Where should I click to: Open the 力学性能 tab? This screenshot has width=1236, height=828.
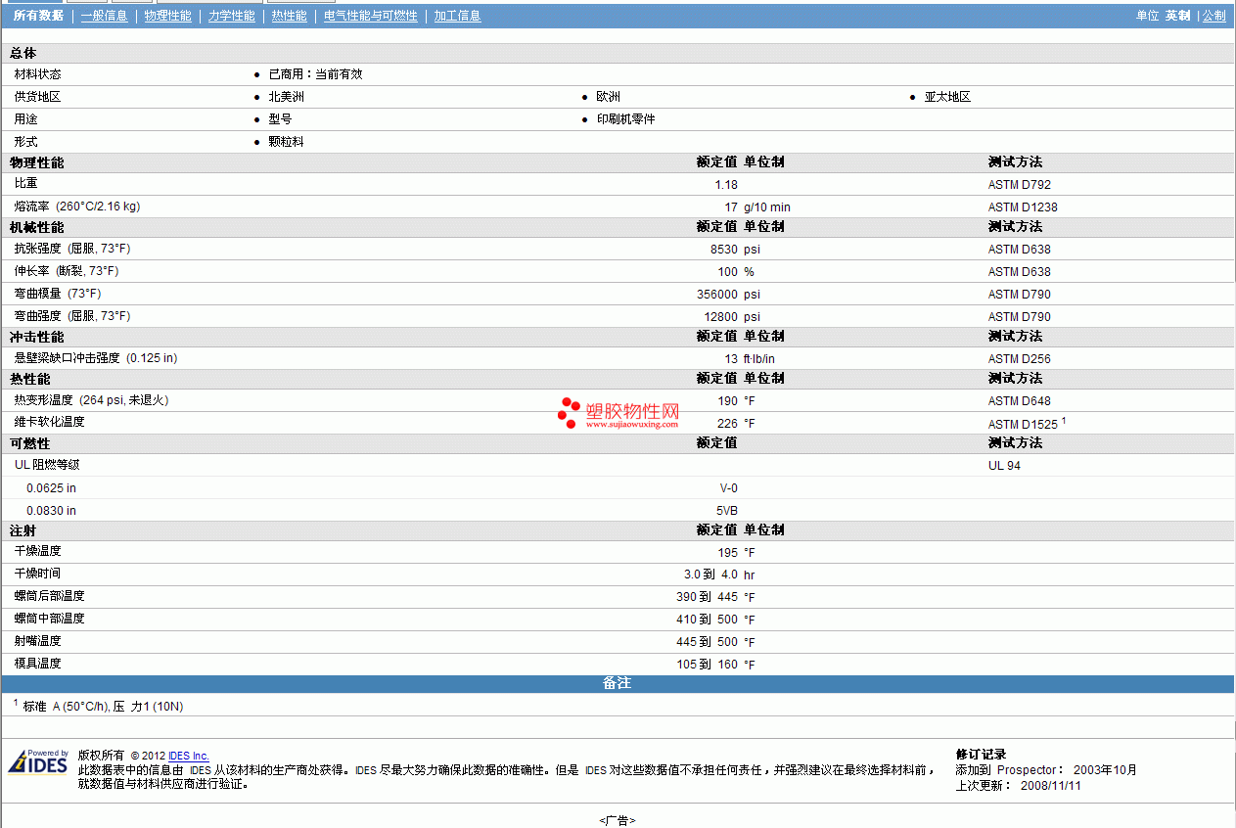tap(232, 16)
